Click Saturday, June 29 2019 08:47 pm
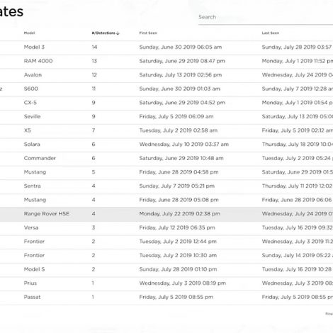The image size is (333, 333). (182, 61)
